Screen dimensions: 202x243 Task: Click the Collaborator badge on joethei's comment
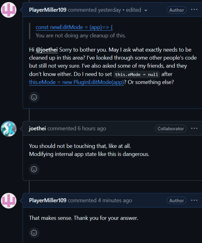171,129
